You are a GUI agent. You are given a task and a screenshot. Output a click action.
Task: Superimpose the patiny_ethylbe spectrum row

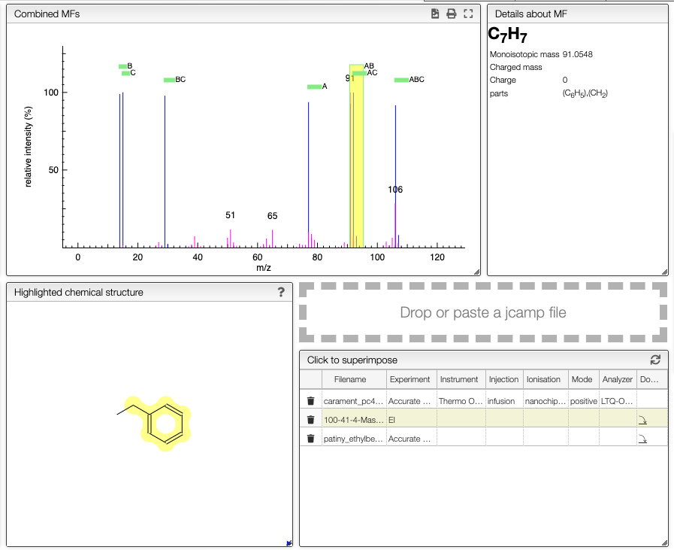click(x=484, y=439)
